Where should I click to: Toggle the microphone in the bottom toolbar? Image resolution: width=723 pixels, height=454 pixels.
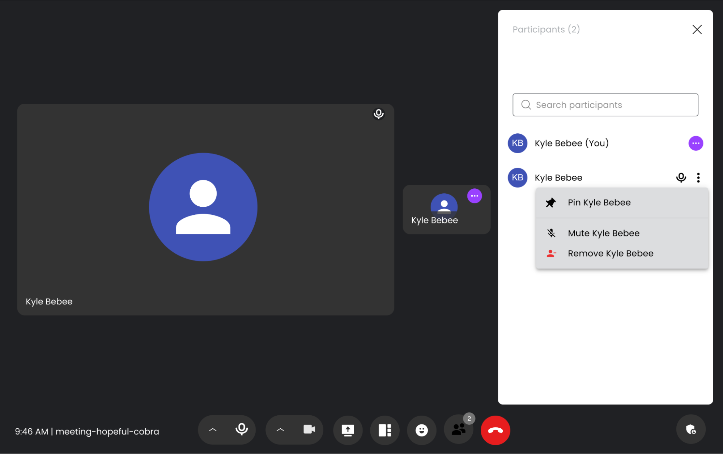[242, 430]
